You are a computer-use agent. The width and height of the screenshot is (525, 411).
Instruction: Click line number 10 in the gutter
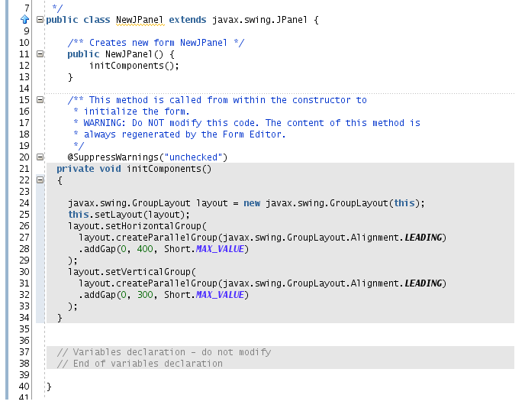click(x=24, y=43)
